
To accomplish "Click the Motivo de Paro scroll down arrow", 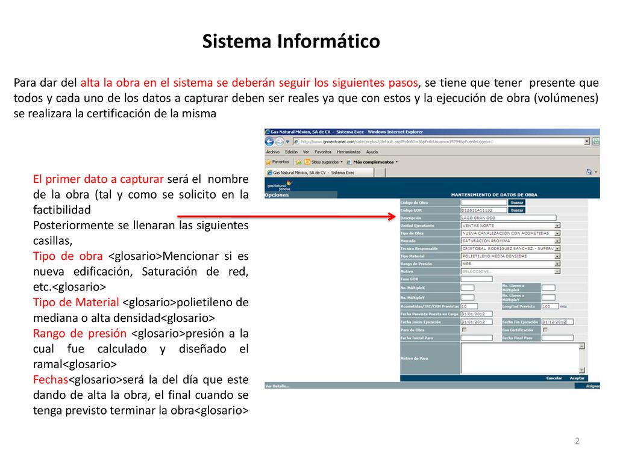I will [582, 370].
